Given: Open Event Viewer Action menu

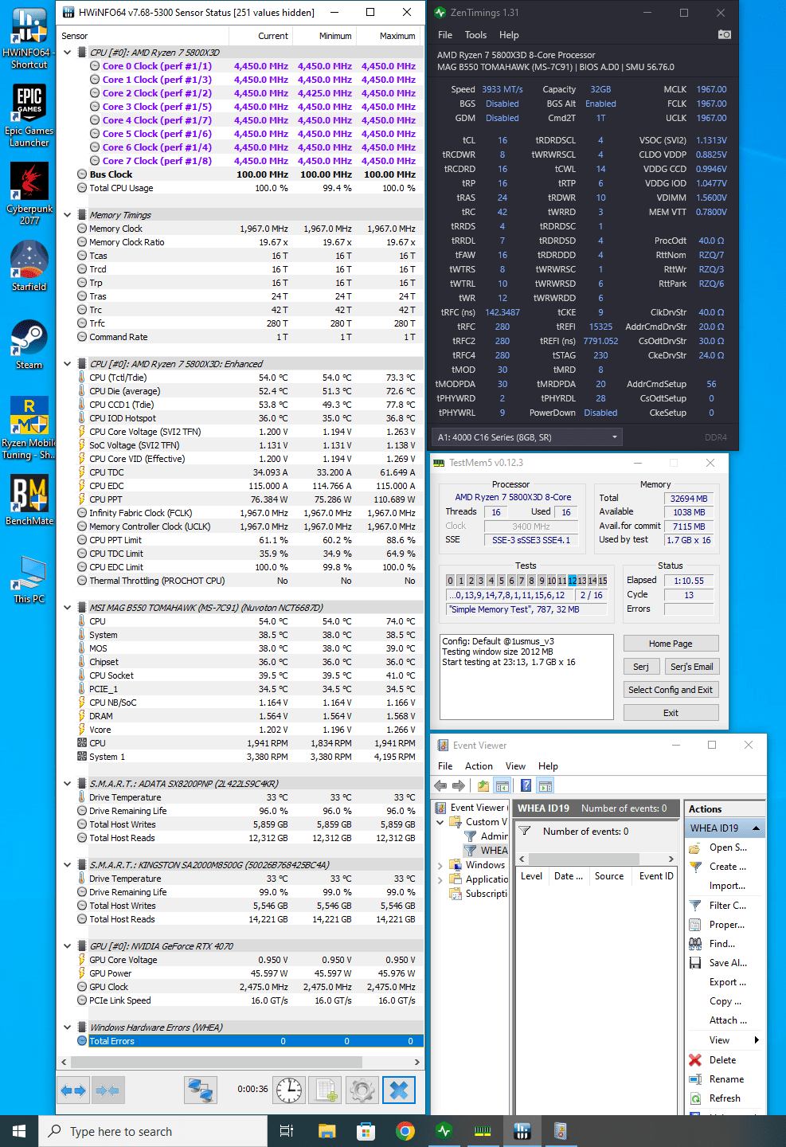Looking at the screenshot, I should point(479,766).
